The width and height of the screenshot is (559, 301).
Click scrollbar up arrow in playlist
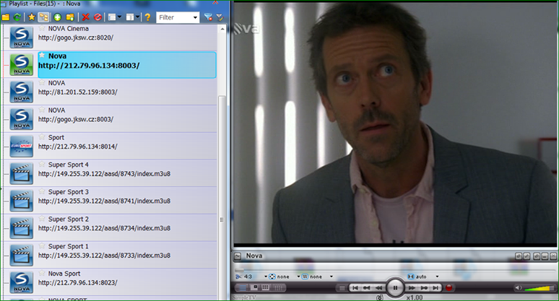222,29
